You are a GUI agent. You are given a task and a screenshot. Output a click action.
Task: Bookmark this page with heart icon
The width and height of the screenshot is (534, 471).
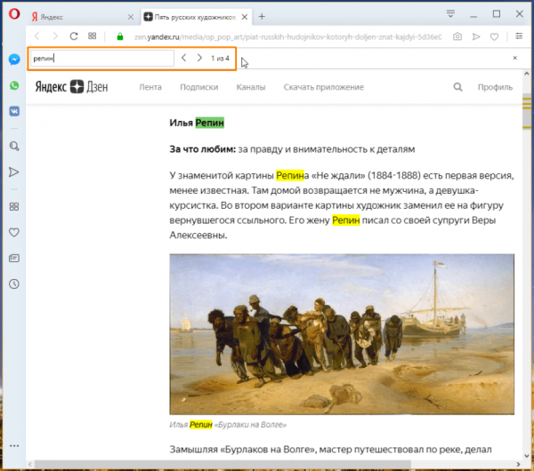(x=494, y=36)
